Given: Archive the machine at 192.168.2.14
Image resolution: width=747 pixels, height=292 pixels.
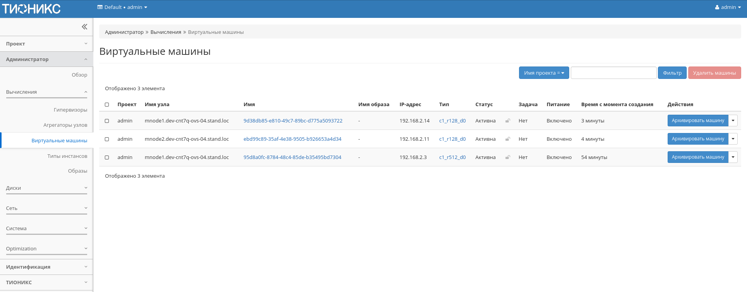Looking at the screenshot, I should point(698,121).
